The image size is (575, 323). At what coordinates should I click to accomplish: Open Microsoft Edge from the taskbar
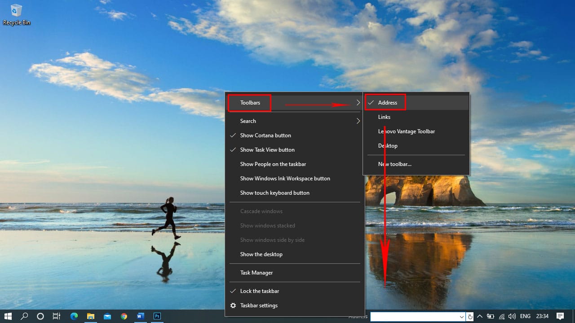pos(74,316)
